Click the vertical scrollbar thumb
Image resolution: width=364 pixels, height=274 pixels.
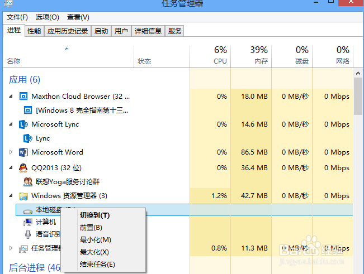(358, 96)
